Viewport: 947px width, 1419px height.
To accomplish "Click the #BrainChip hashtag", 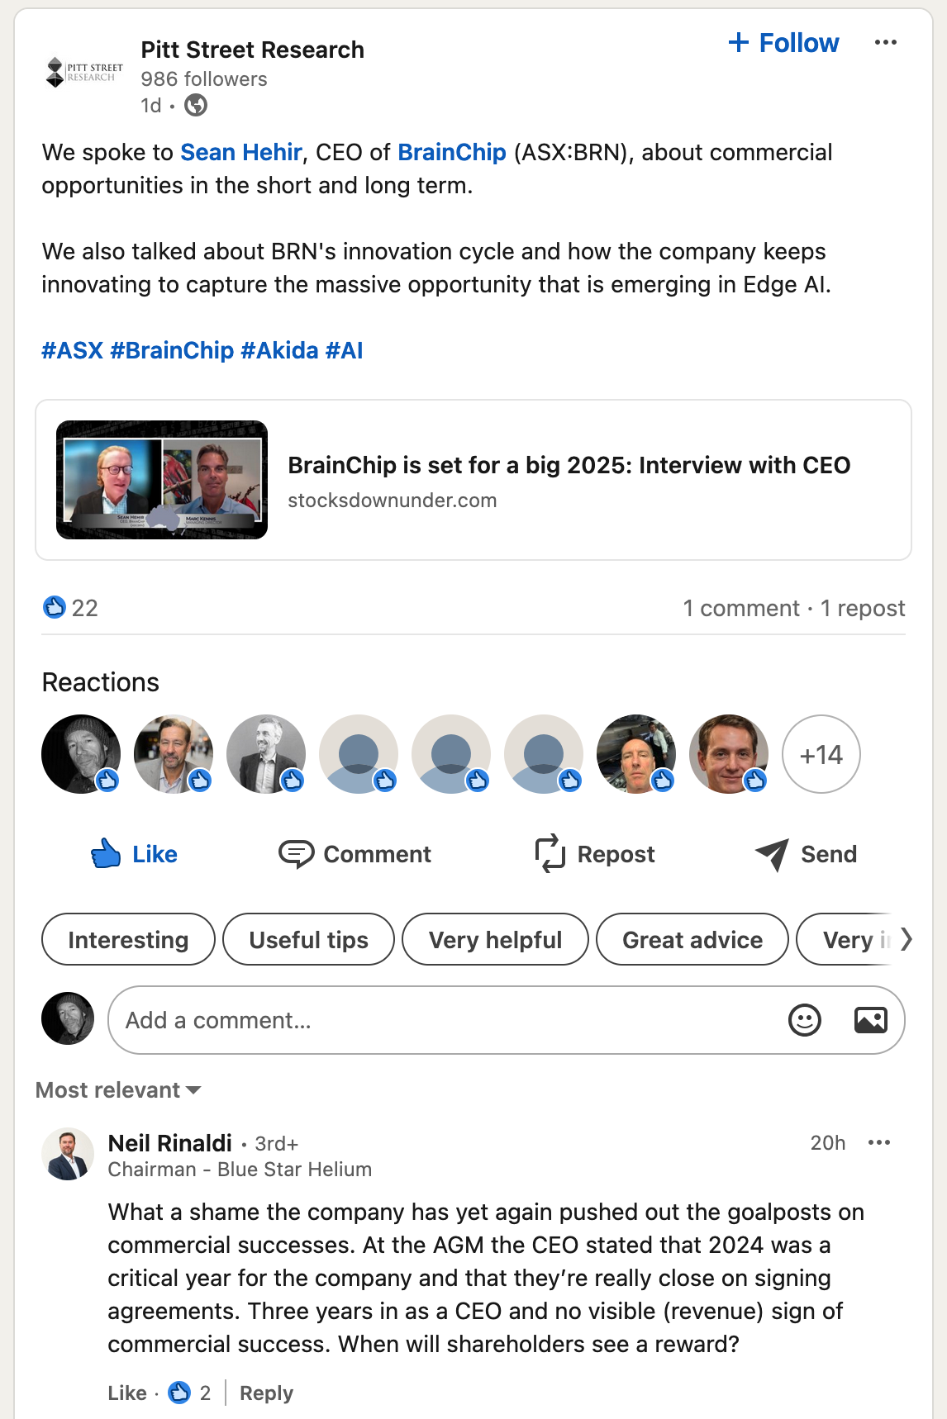I will (x=172, y=351).
